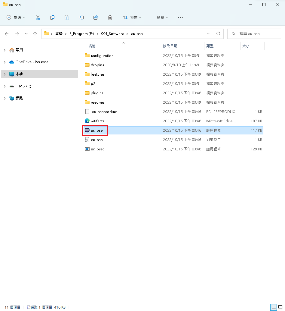Click the Rename icon in toolbar

[81, 17]
